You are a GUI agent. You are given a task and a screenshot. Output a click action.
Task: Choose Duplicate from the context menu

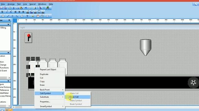50,74
